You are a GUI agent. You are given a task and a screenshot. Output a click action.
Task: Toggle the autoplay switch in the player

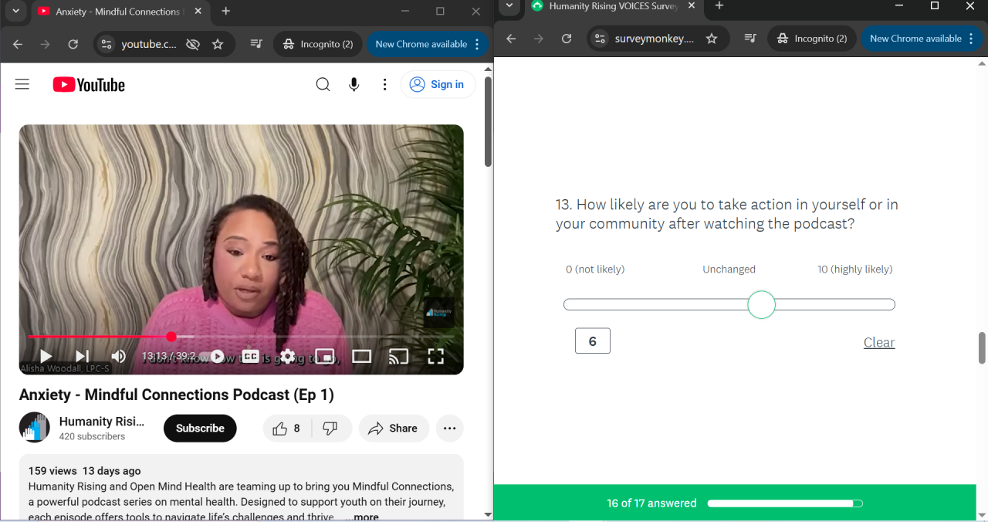217,356
